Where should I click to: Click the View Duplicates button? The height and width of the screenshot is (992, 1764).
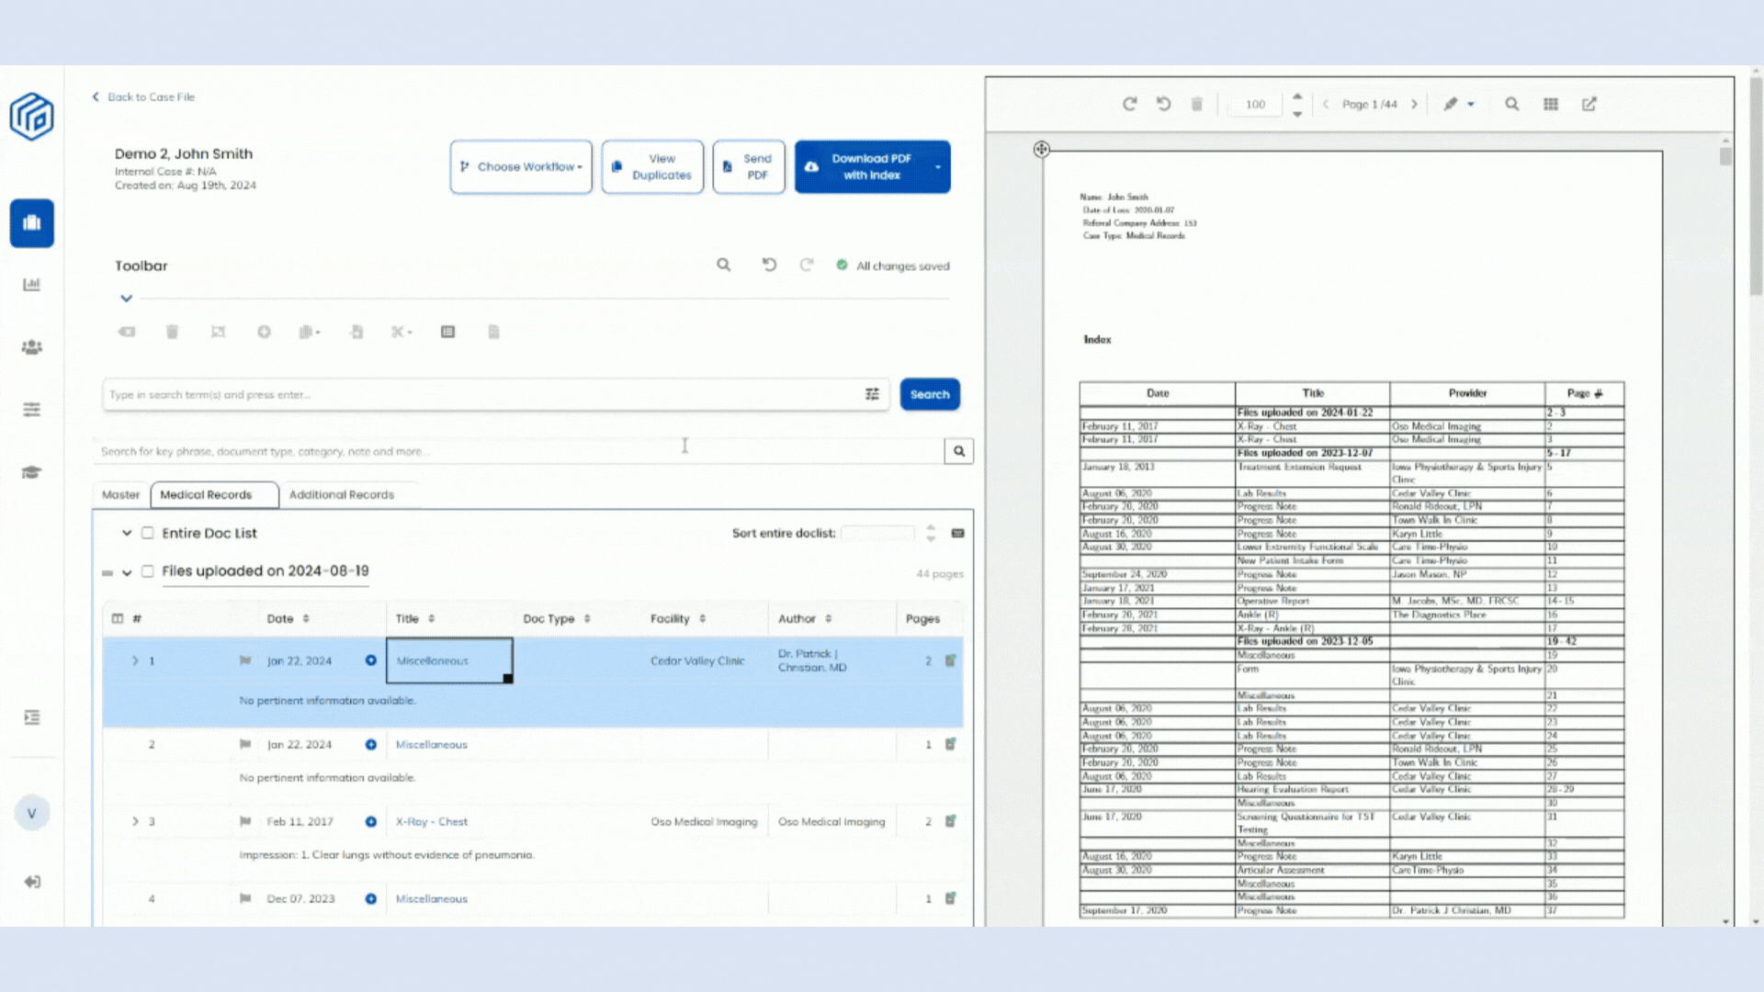click(652, 166)
